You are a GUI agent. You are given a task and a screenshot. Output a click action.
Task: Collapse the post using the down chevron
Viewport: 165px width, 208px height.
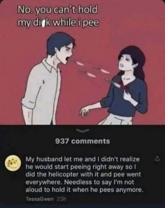click(82, 130)
